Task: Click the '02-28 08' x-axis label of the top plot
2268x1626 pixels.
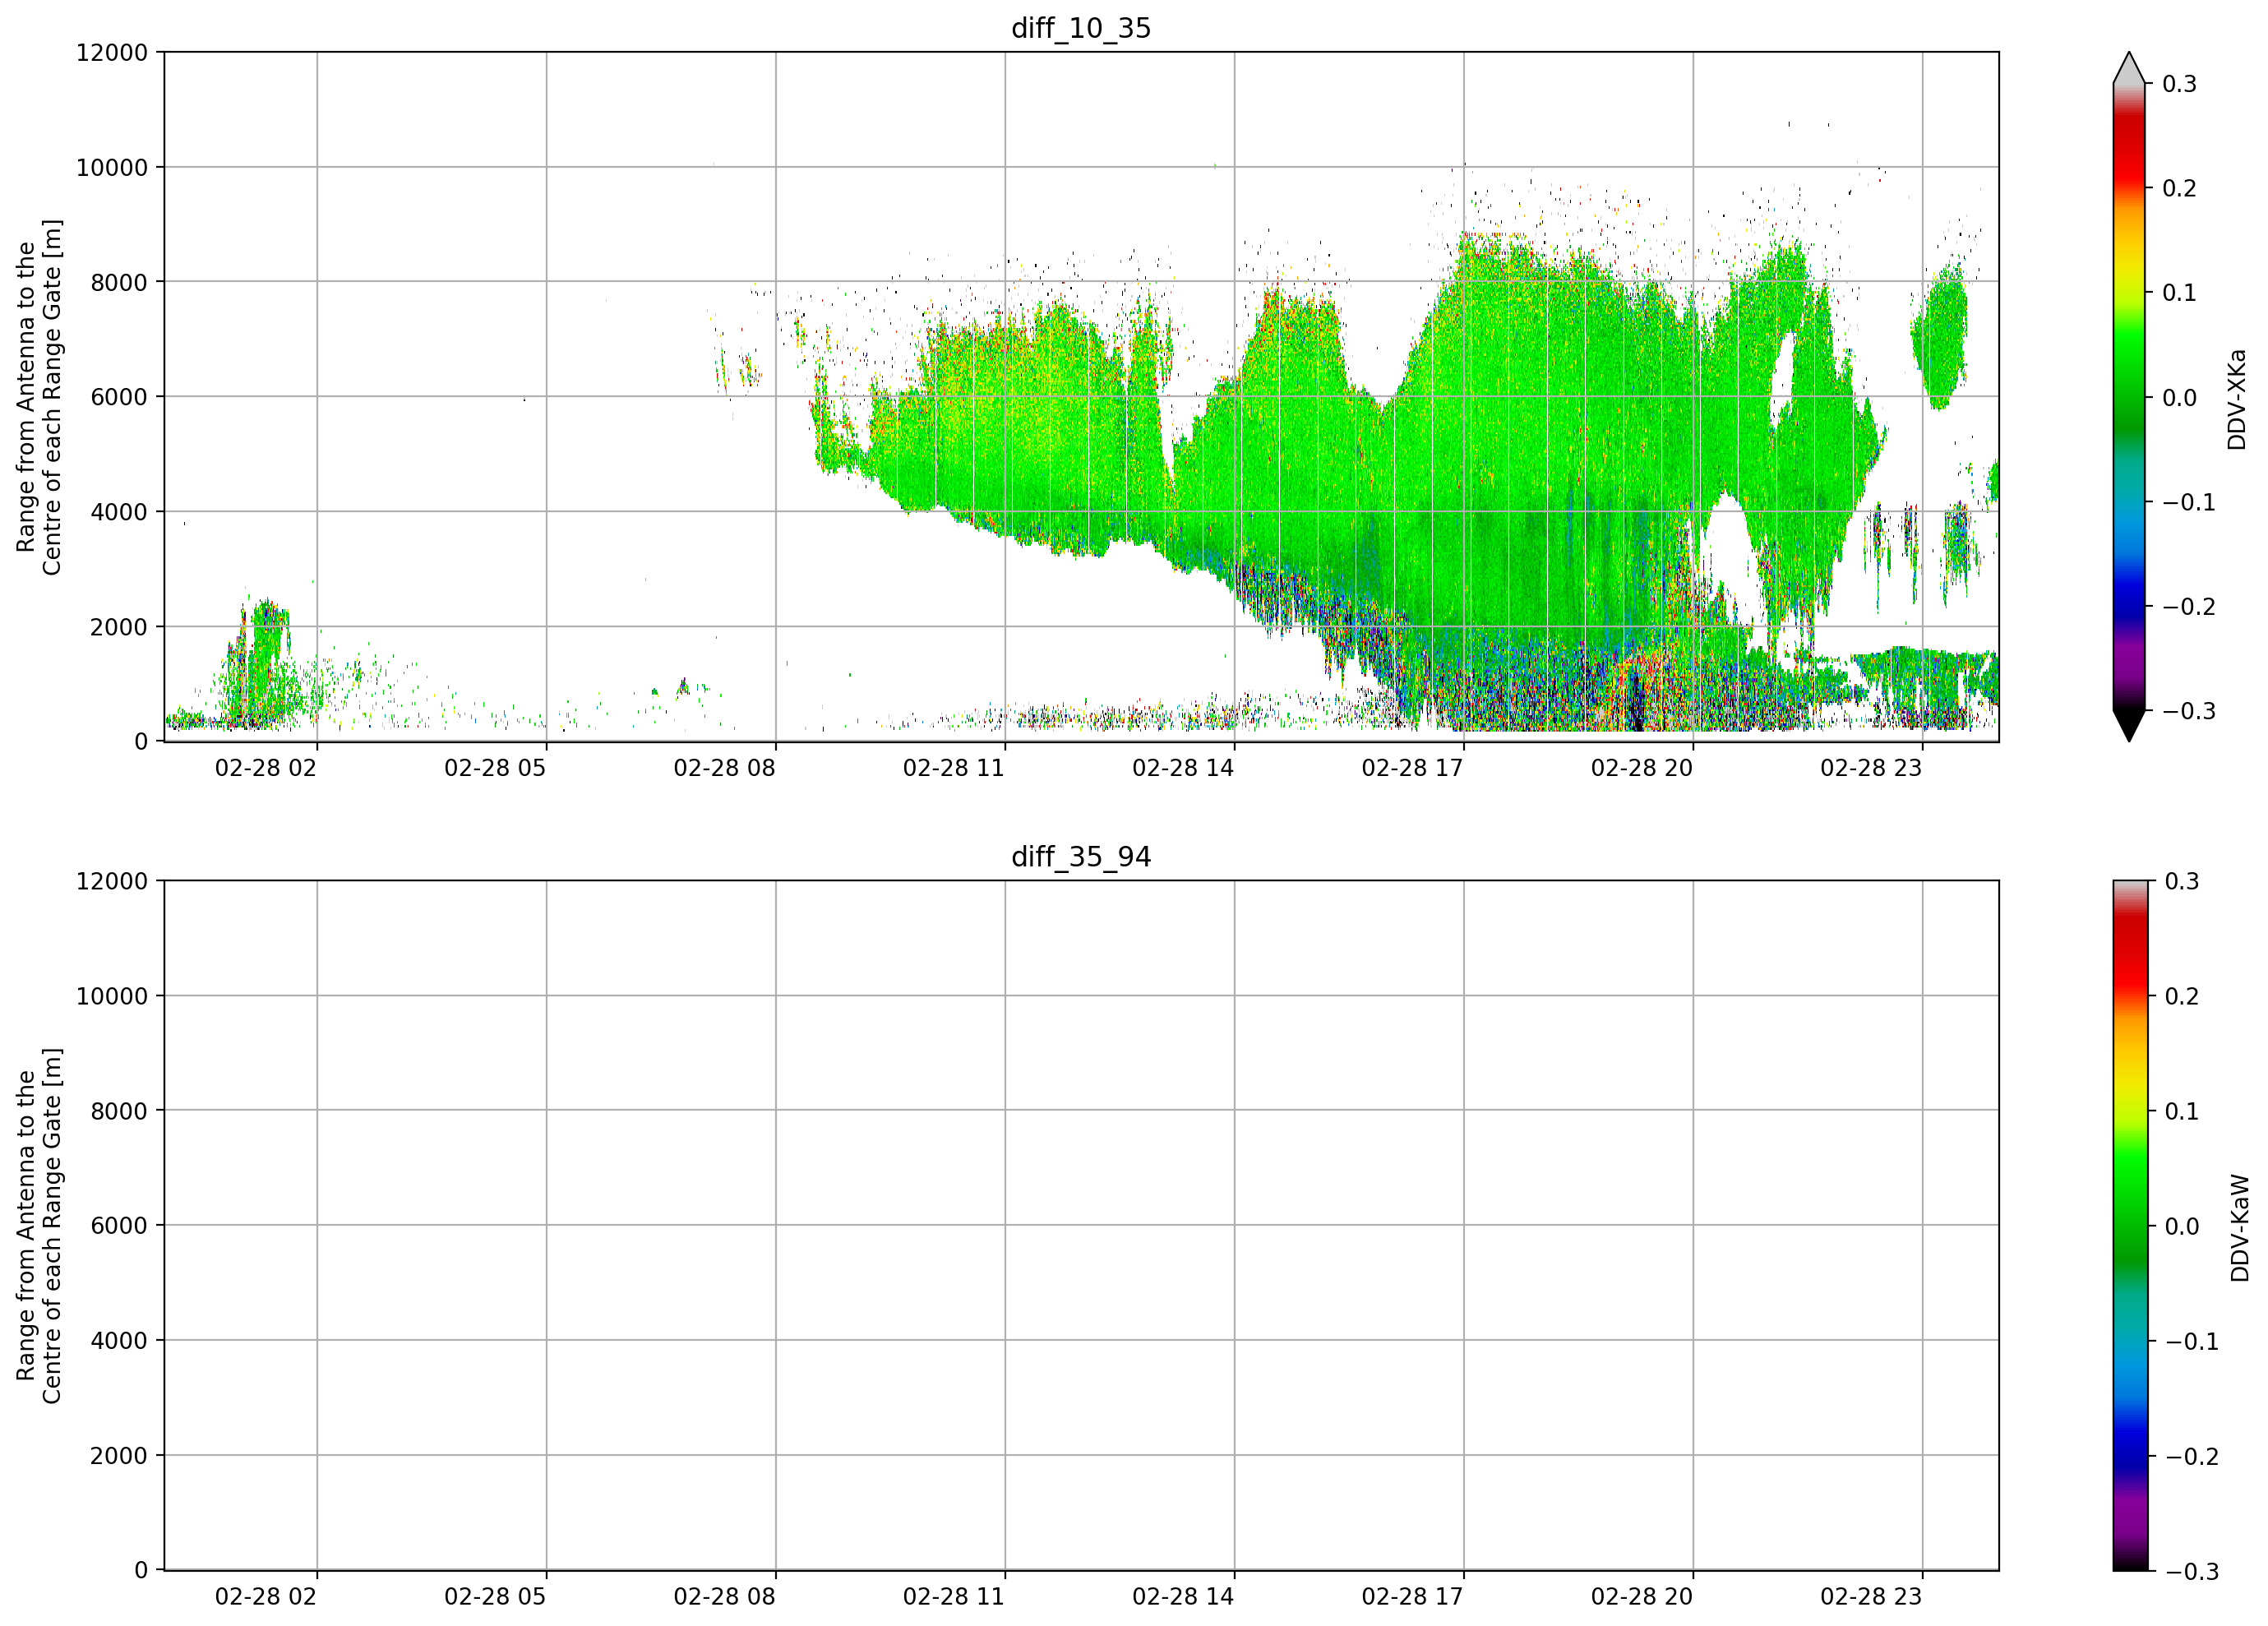Action: [x=724, y=768]
